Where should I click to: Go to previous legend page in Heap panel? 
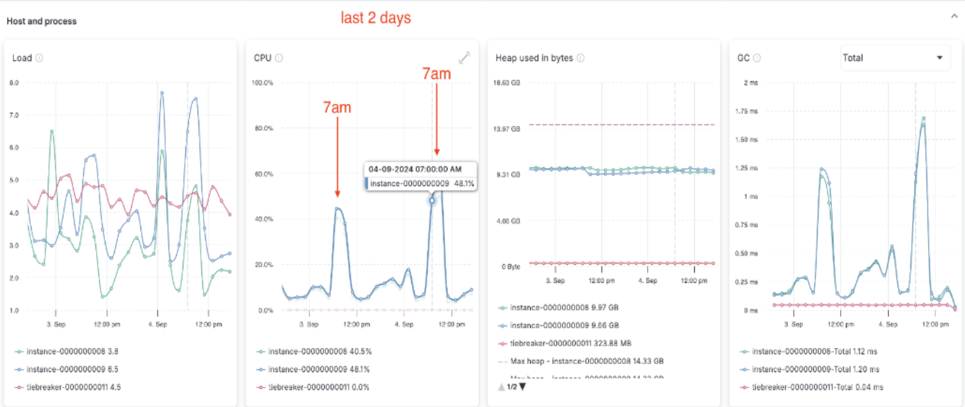pyautogui.click(x=501, y=387)
